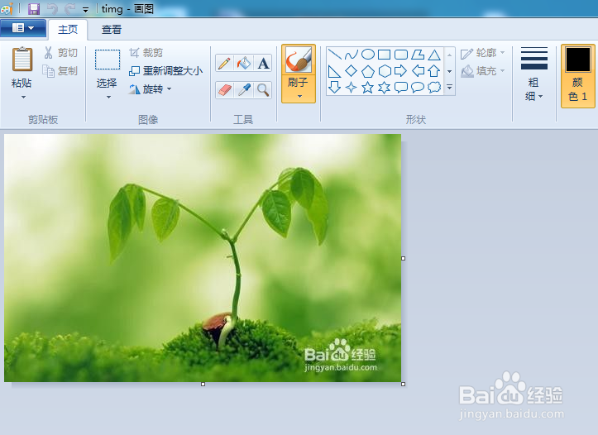598x435 pixels.
Task: Click the canvas bottom-edge resize handle
Action: pyautogui.click(x=203, y=385)
